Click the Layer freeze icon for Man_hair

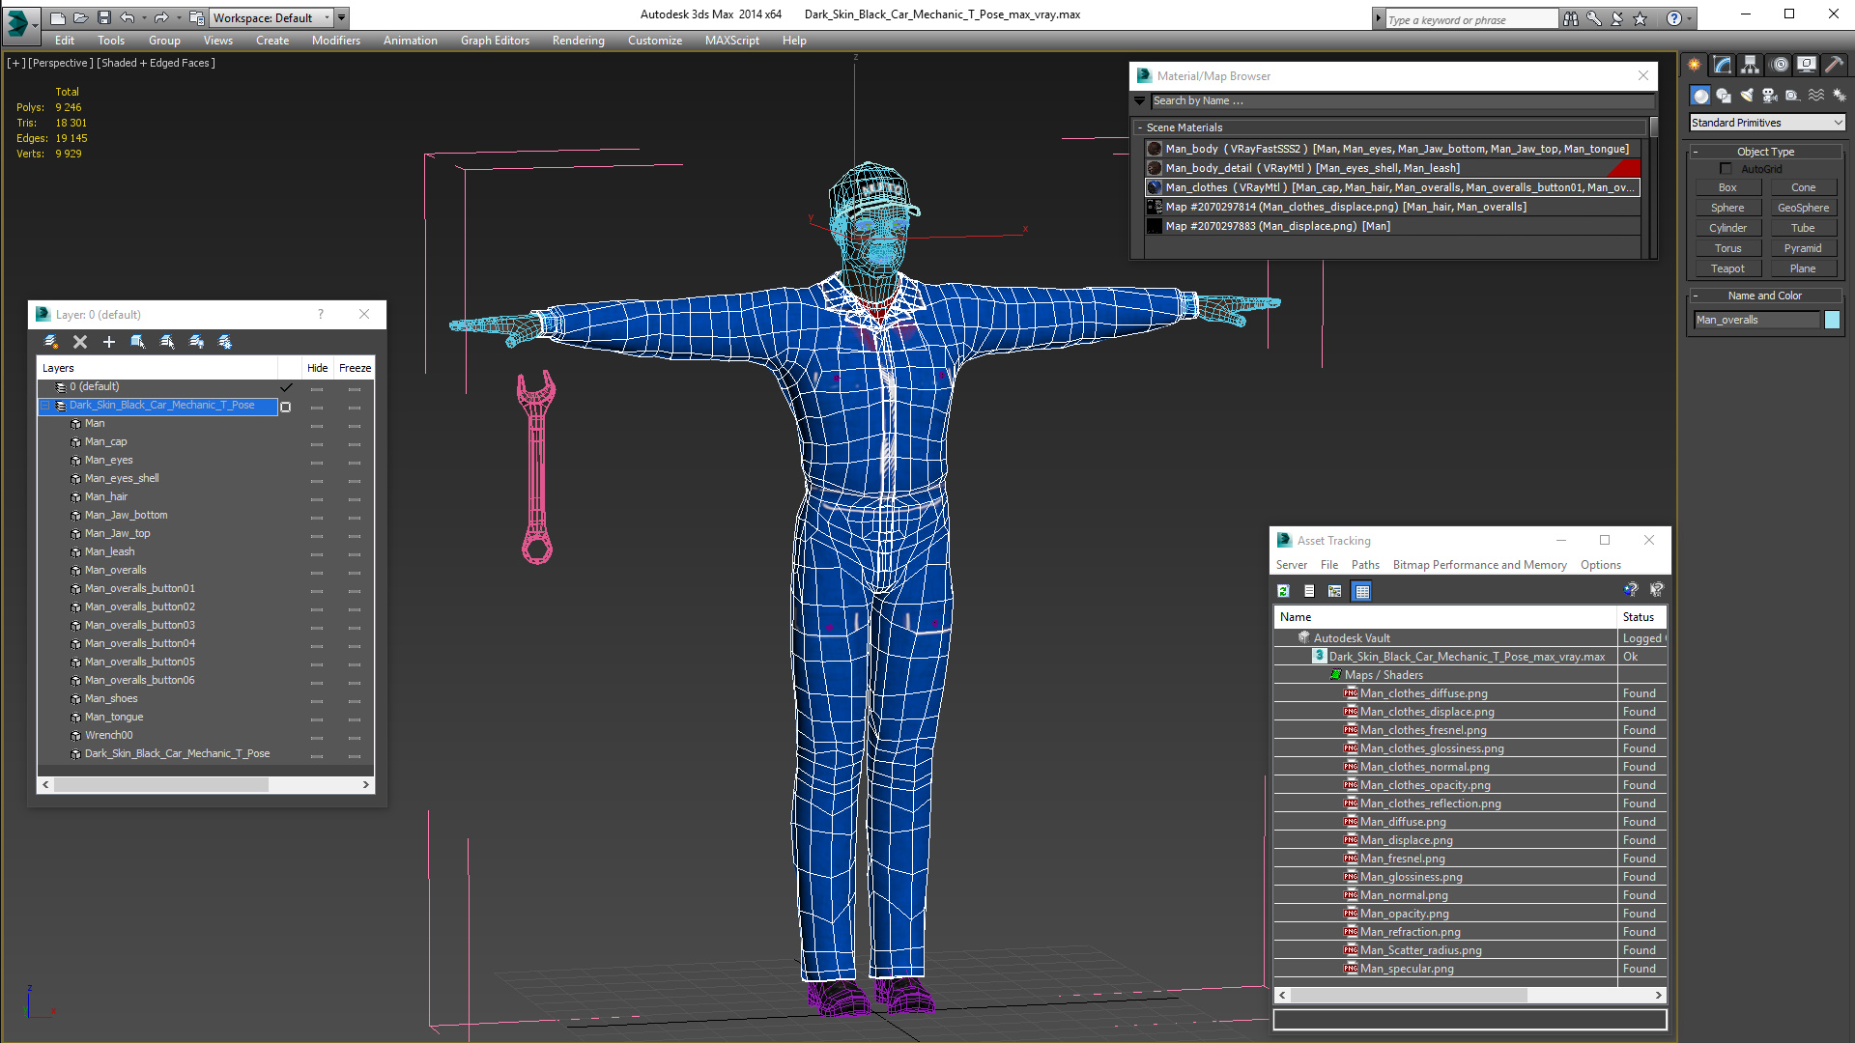355,496
